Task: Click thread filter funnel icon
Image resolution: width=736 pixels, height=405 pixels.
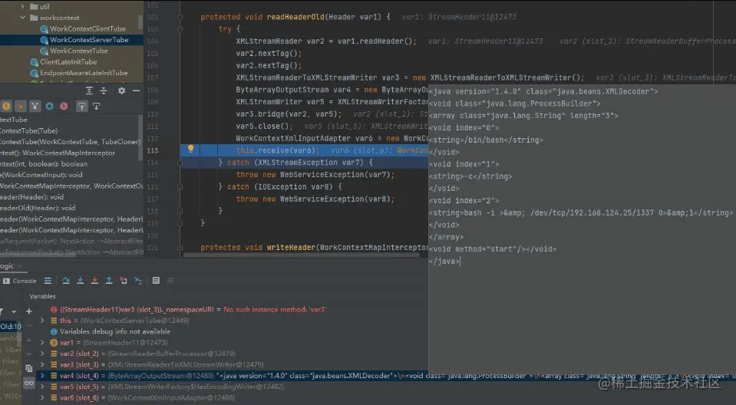Action: (2, 311)
